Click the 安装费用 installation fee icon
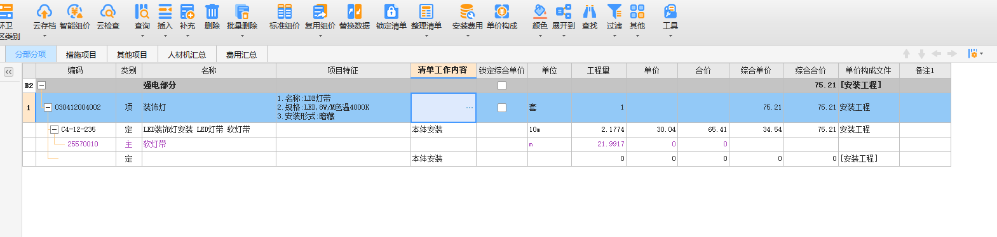 click(468, 11)
